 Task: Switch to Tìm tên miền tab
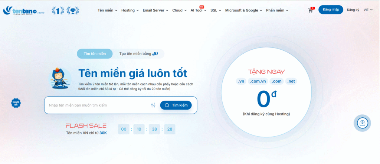95,54
